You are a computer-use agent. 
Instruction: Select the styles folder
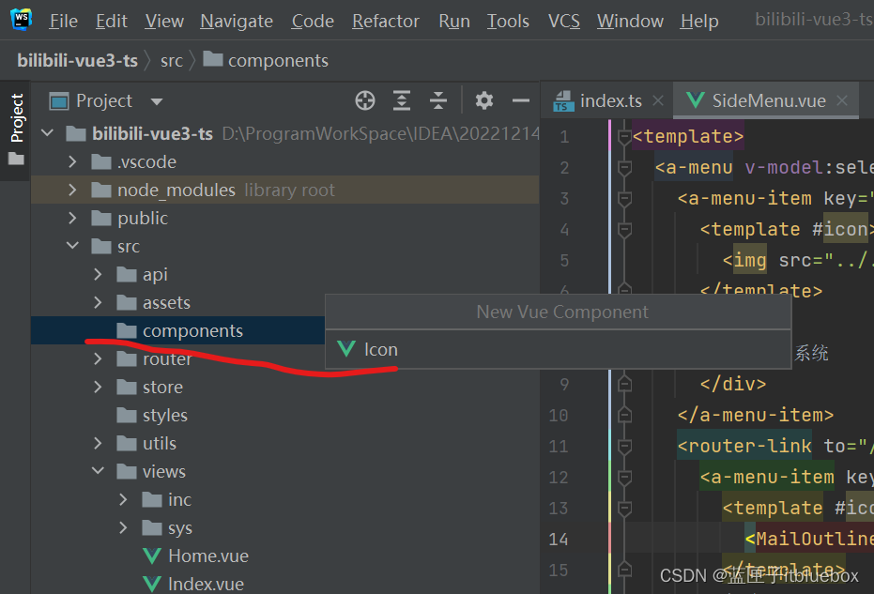click(x=284, y=415)
